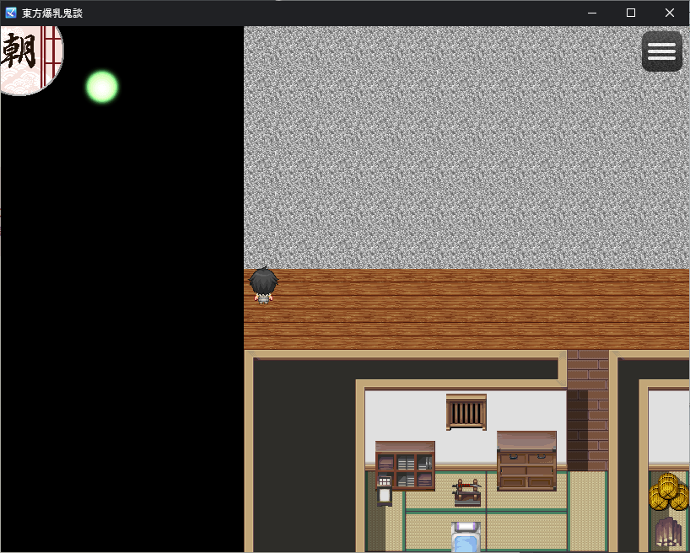This screenshot has height=553, width=690.
Task: Maximize the game window
Action: coord(631,13)
